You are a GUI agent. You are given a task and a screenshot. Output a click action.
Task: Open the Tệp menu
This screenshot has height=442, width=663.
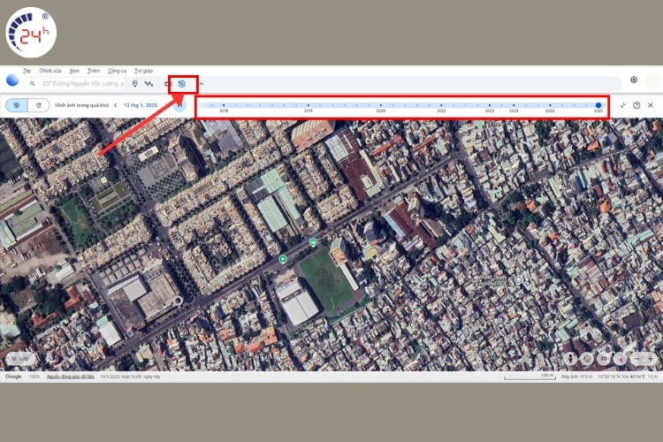27,71
